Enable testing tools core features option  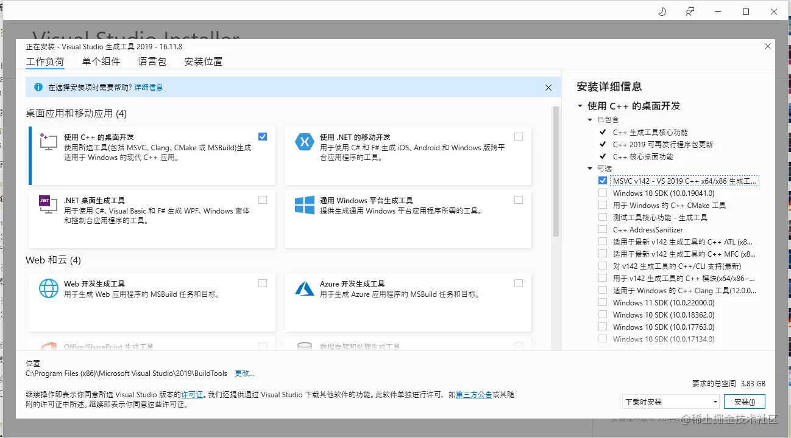click(603, 217)
